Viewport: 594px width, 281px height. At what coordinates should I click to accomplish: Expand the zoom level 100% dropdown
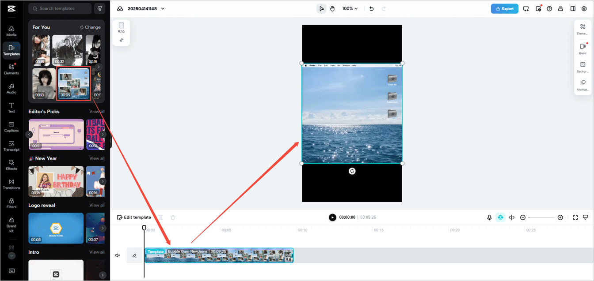(349, 8)
